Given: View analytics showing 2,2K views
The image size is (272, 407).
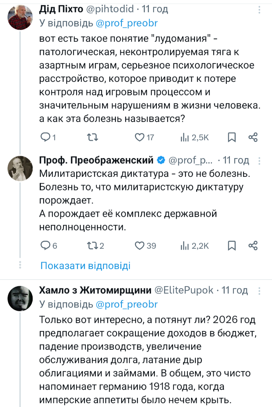Looking at the screenshot, I should tap(185, 246).
